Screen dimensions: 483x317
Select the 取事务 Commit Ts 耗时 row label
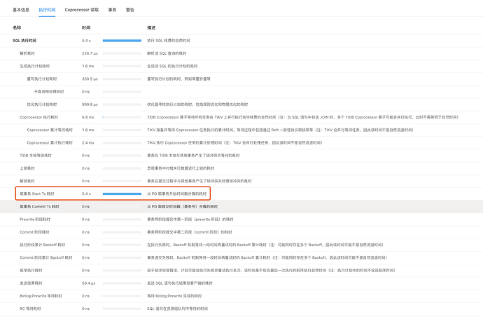click(x=39, y=206)
